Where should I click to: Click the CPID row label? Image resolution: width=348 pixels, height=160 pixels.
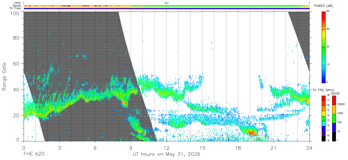[17, 3]
